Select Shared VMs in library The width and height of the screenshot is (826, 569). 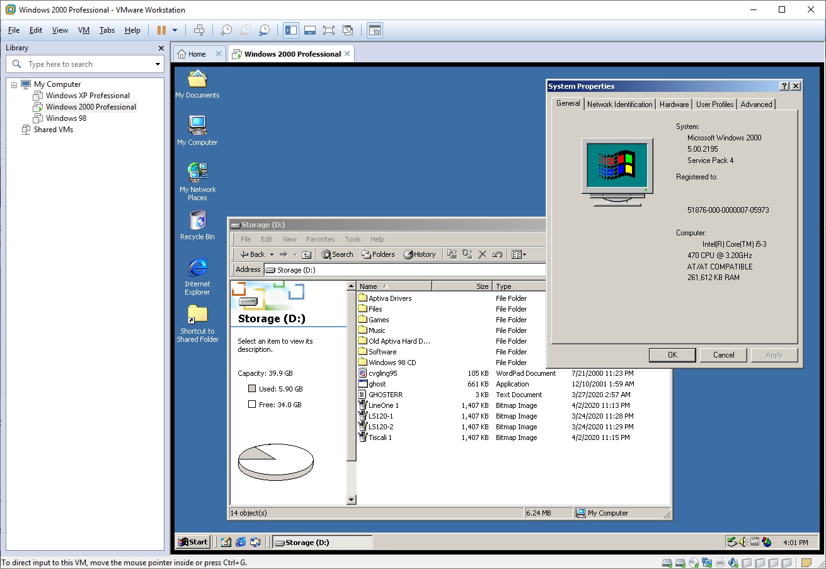tap(54, 130)
